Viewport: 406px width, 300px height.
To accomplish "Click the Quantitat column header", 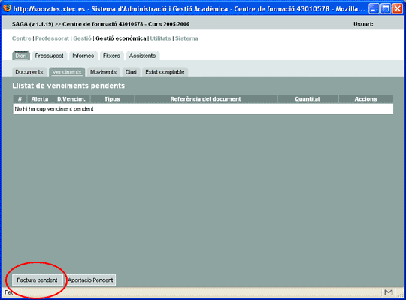I will (308, 99).
